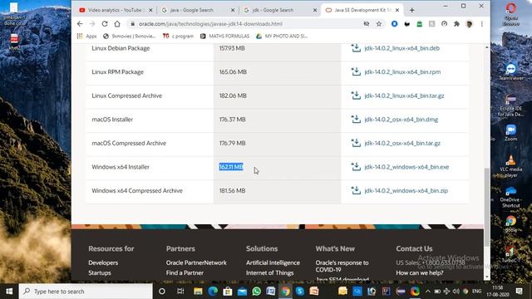The height and width of the screenshot is (299, 532).
Task: Click the green extension icon in toolbar
Action: pyautogui.click(x=419, y=24)
